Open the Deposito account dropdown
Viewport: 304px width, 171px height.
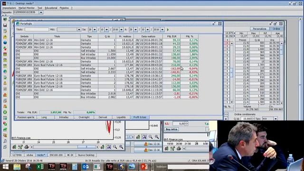tap(41, 12)
